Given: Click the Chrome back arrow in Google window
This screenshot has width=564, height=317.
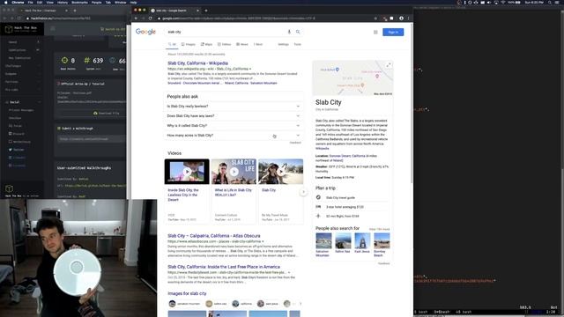Looking at the screenshot, I should click(136, 18).
